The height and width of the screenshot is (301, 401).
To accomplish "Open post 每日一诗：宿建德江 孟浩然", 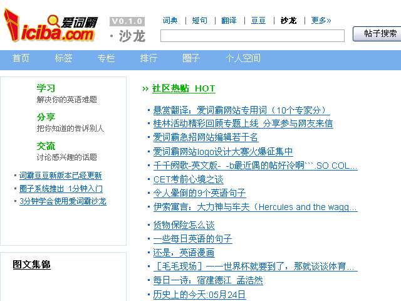I will pos(208,280).
